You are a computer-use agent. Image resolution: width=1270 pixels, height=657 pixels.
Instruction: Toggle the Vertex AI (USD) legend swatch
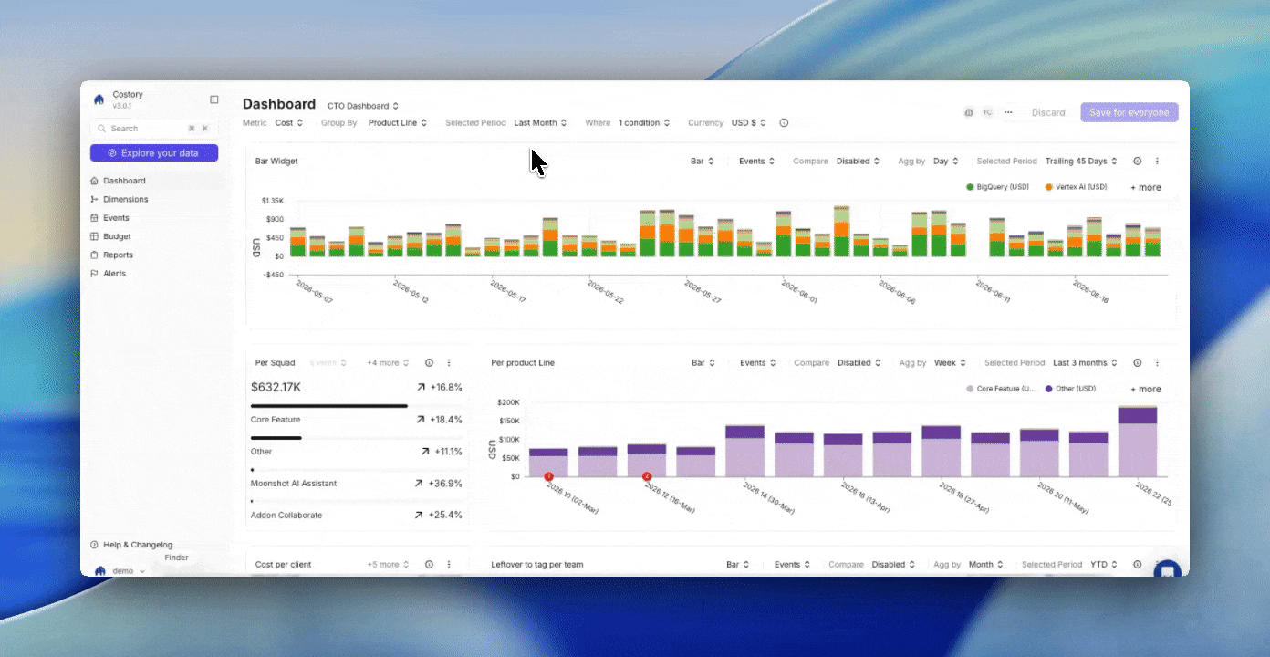click(1049, 186)
